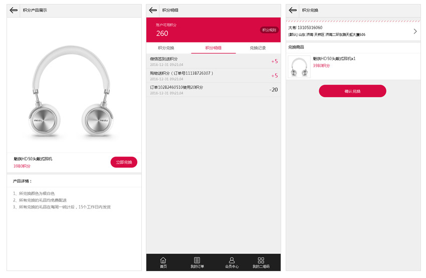Open 积分规则 rules button
Screen dimensions: 426x278
[x=269, y=30]
